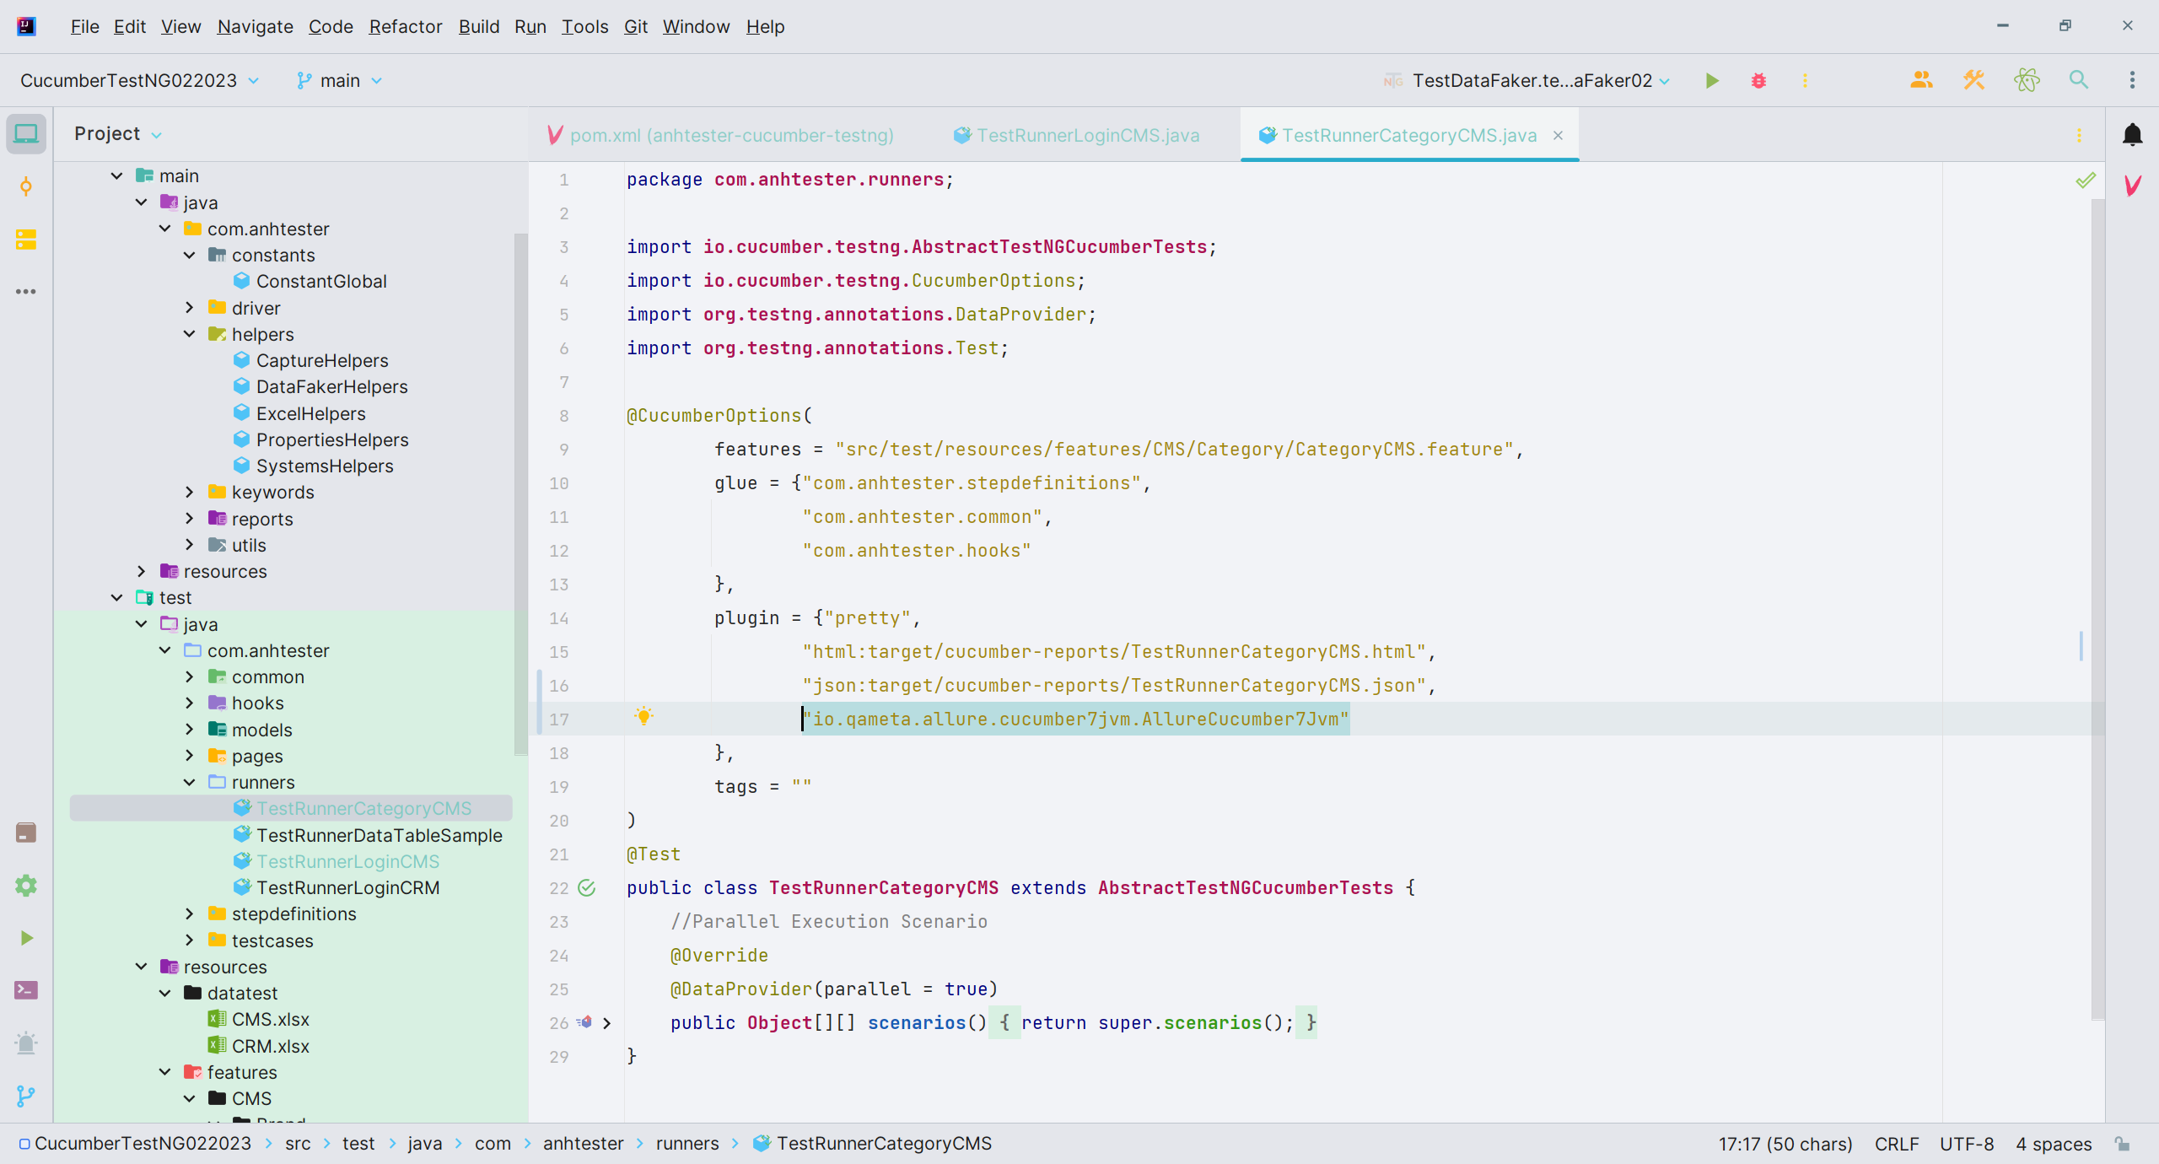Open the Maven tool window icon
Viewport: 2159px width, 1164px height.
2132,186
